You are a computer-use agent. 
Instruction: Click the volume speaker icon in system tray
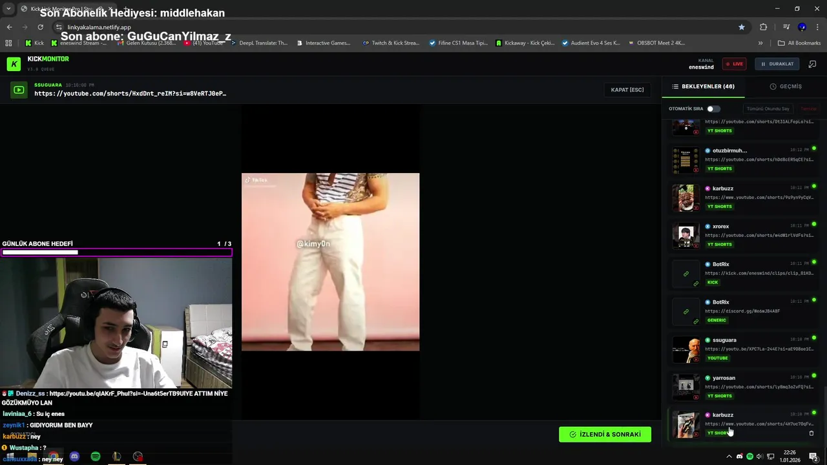759,457
